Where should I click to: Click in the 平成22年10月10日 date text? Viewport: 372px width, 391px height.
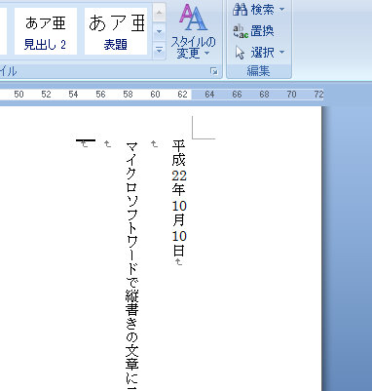point(179,198)
